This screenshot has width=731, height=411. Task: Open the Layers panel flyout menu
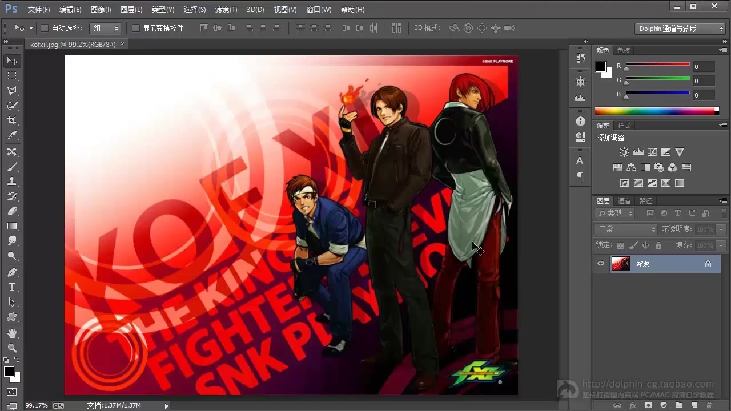(x=724, y=201)
